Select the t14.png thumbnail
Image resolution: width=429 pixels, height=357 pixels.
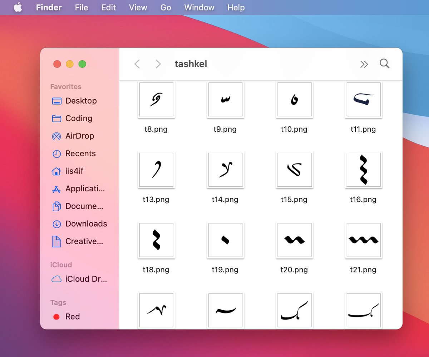(x=225, y=170)
